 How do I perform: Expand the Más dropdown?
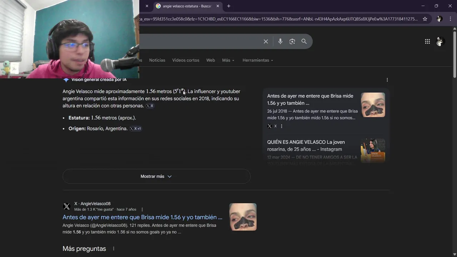pos(228,60)
